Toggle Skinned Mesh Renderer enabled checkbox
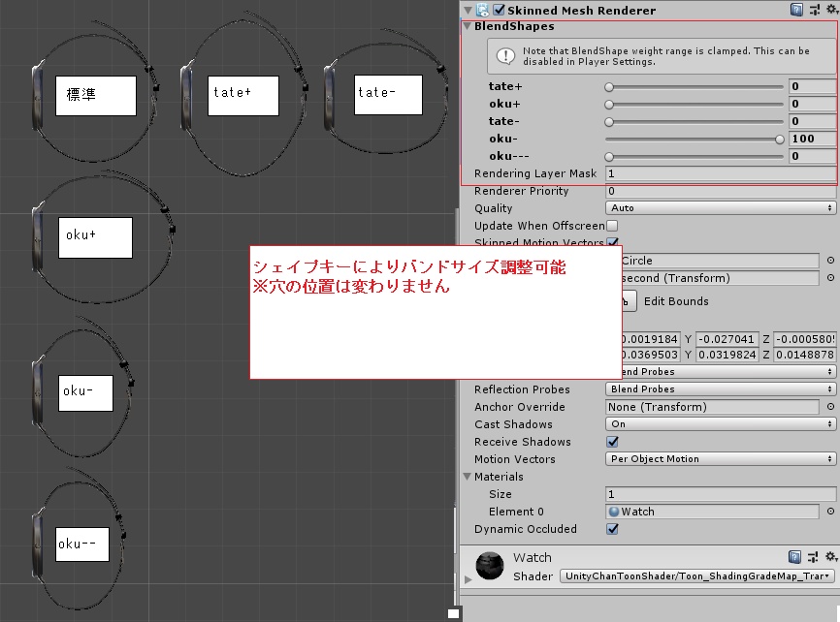 pos(499,10)
